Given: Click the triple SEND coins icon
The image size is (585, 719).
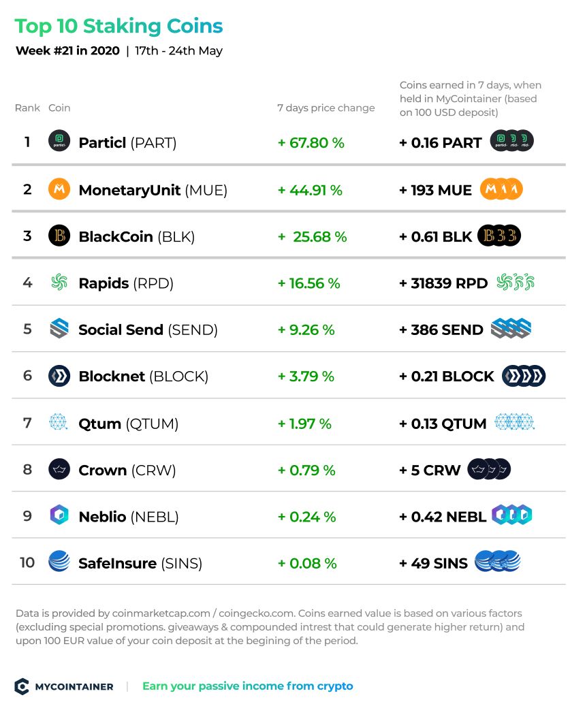Looking at the screenshot, I should pos(511,329).
